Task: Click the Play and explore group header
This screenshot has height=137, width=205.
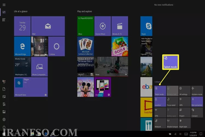Action: click(x=85, y=12)
